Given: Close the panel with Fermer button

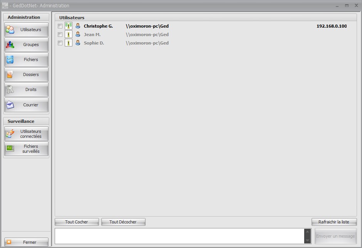Looking at the screenshot, I should (26, 242).
